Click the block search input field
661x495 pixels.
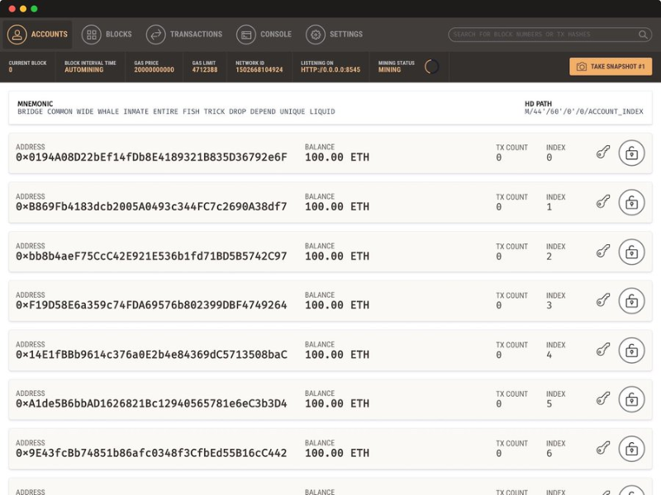[x=537, y=35]
